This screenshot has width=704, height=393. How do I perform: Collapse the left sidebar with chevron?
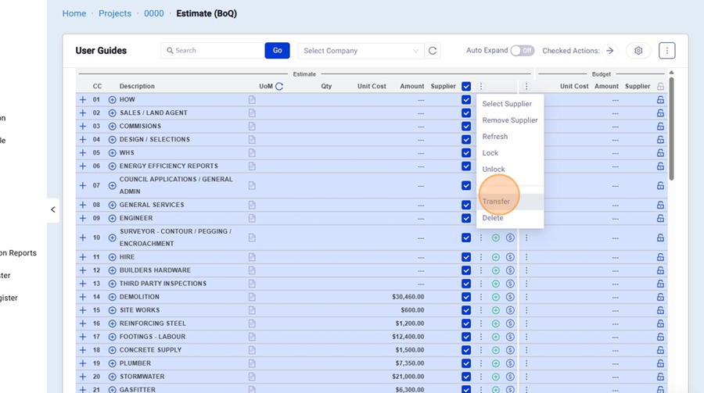[53, 209]
